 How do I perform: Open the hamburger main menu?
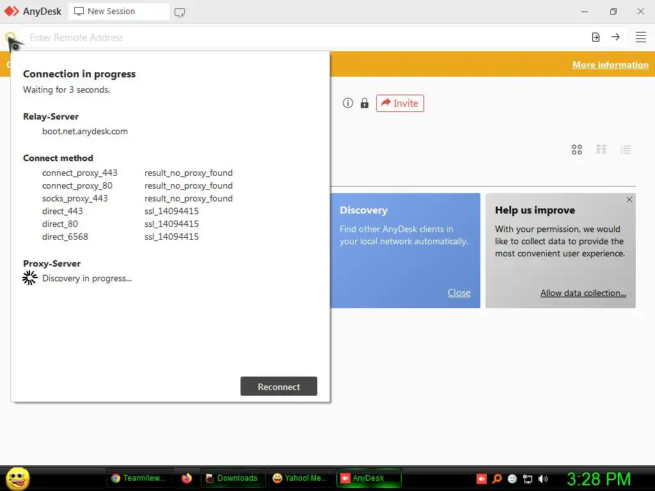(x=641, y=37)
